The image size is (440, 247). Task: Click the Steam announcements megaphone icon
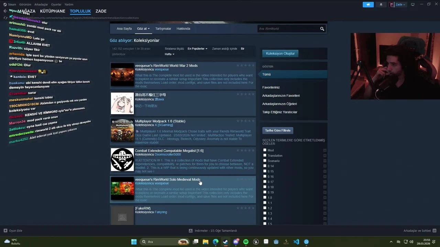click(368, 4)
